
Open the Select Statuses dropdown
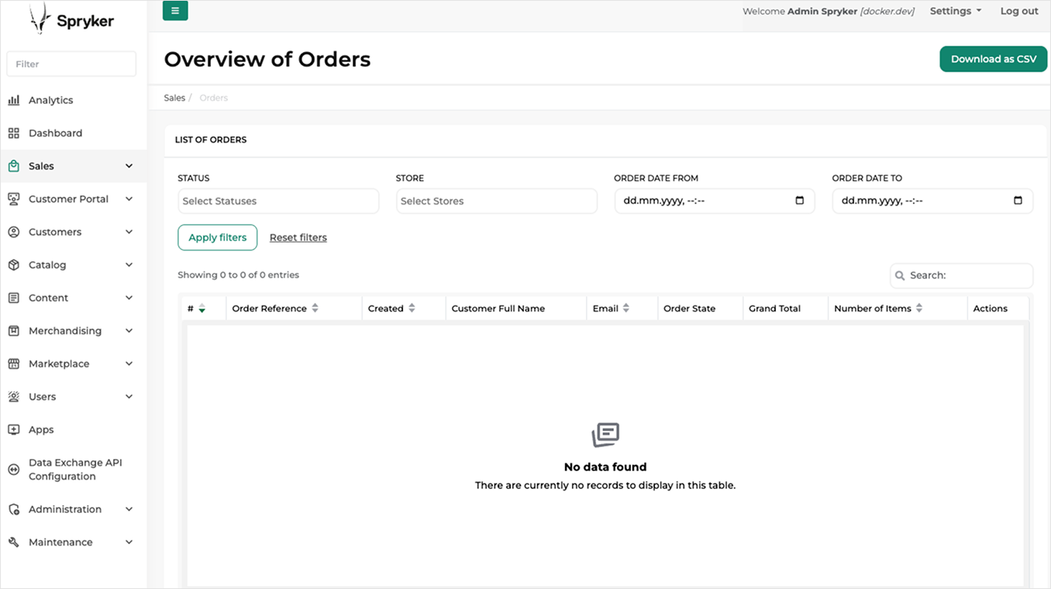click(x=278, y=201)
